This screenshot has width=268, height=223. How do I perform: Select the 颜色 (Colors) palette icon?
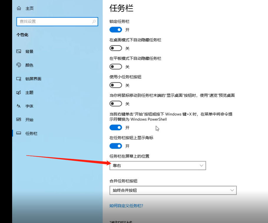(x=18, y=65)
